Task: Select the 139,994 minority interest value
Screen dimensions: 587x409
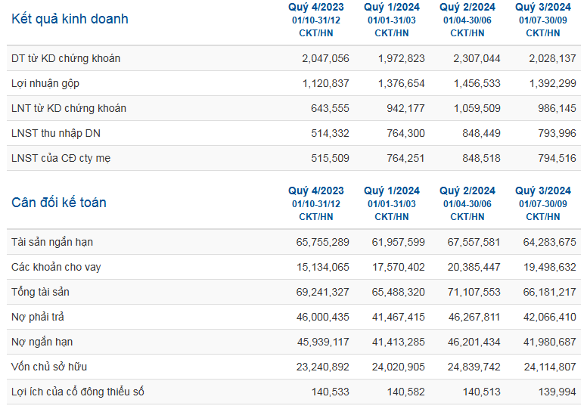Action: coord(557,392)
